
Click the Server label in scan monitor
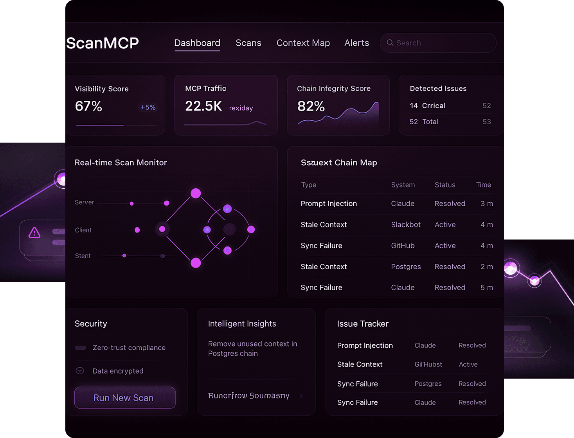[x=85, y=202]
